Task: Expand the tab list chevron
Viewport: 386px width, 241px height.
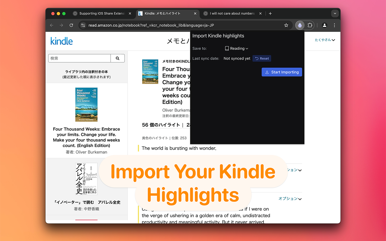Action: pyautogui.click(x=335, y=14)
